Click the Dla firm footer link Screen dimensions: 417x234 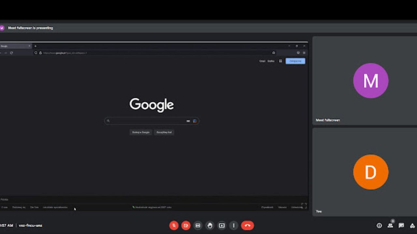(x=34, y=207)
